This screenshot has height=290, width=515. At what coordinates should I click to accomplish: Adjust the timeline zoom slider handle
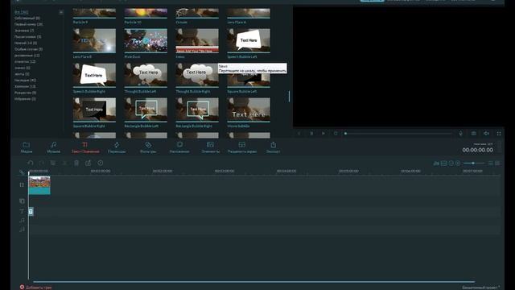tap(473, 163)
